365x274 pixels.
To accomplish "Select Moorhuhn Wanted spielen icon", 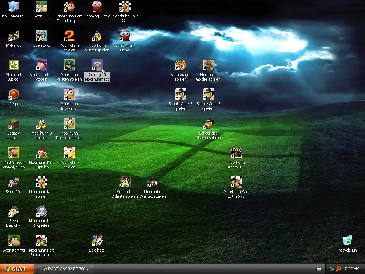I will pos(153,182).
